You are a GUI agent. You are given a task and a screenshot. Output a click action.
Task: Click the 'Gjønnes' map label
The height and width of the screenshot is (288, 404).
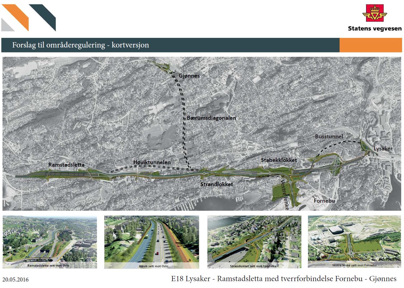click(x=189, y=75)
